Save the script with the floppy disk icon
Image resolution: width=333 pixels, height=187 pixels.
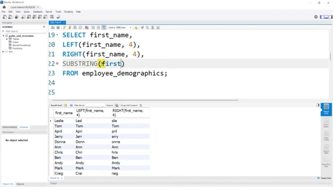(58, 28)
